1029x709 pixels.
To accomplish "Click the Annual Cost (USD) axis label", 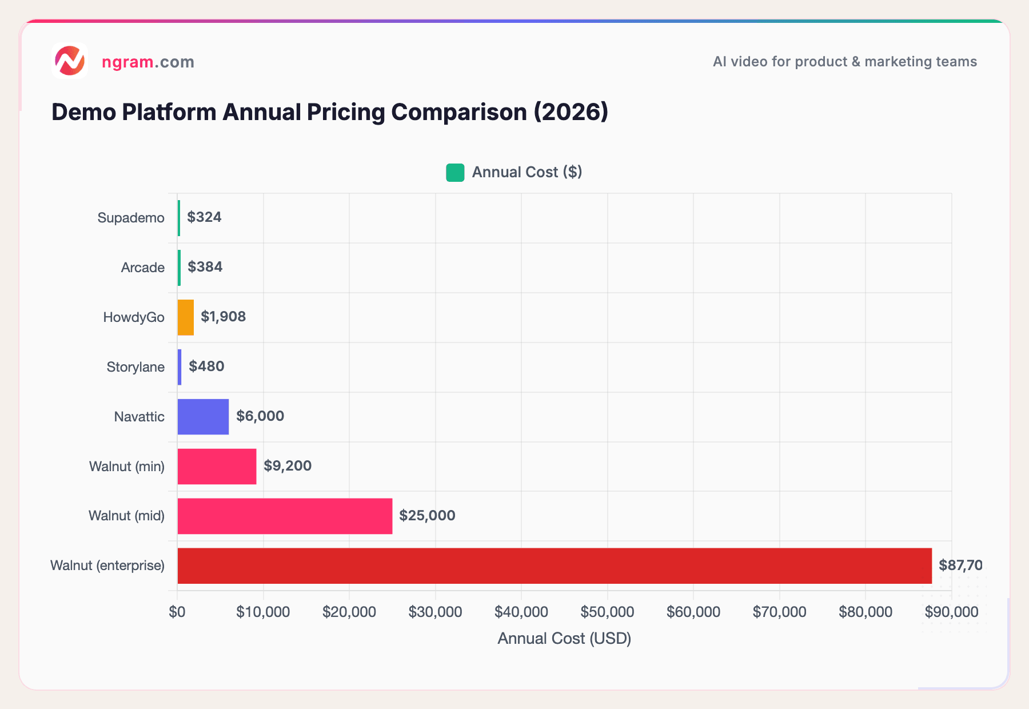I will pos(564,638).
